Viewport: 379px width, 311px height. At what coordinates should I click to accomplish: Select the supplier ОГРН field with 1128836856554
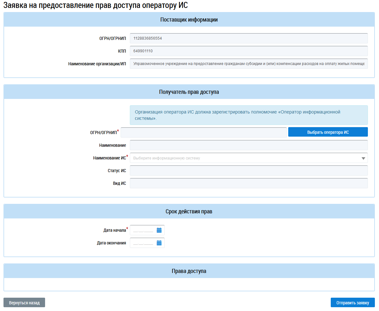click(x=249, y=38)
